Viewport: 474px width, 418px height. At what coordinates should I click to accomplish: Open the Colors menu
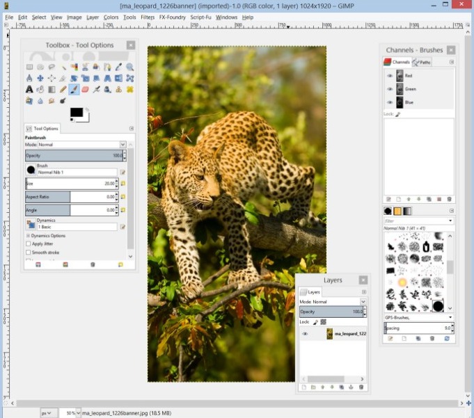111,17
